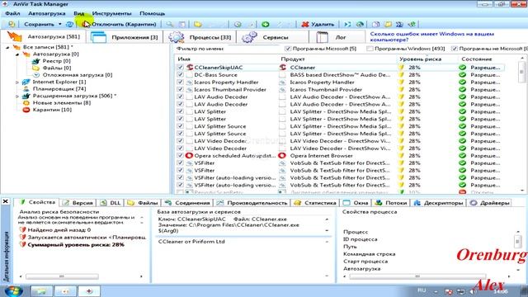528x297 pixels.
Task: Click the CCleaner icon in Продукт column
Action: tap(282, 68)
